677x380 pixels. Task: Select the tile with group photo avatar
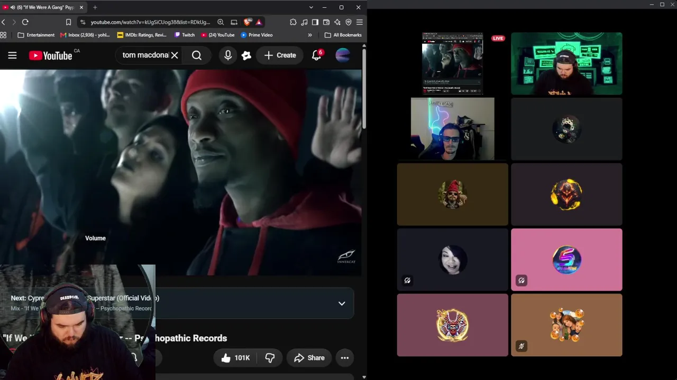(x=566, y=325)
